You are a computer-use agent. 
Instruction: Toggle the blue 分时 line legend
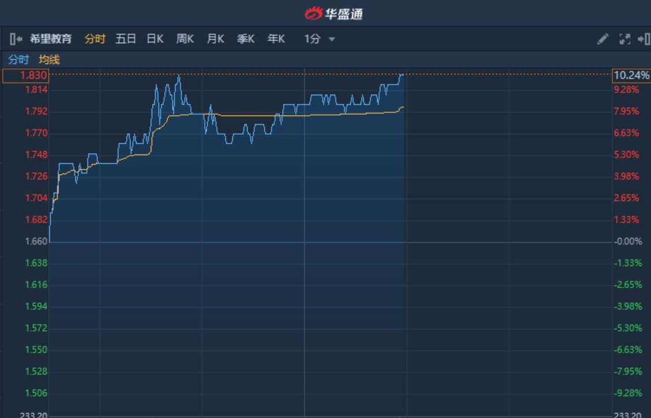click(18, 60)
